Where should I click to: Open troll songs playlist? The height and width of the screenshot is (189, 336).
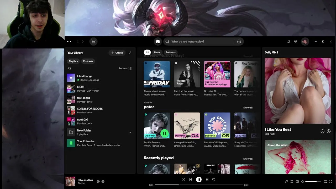[x=100, y=99]
